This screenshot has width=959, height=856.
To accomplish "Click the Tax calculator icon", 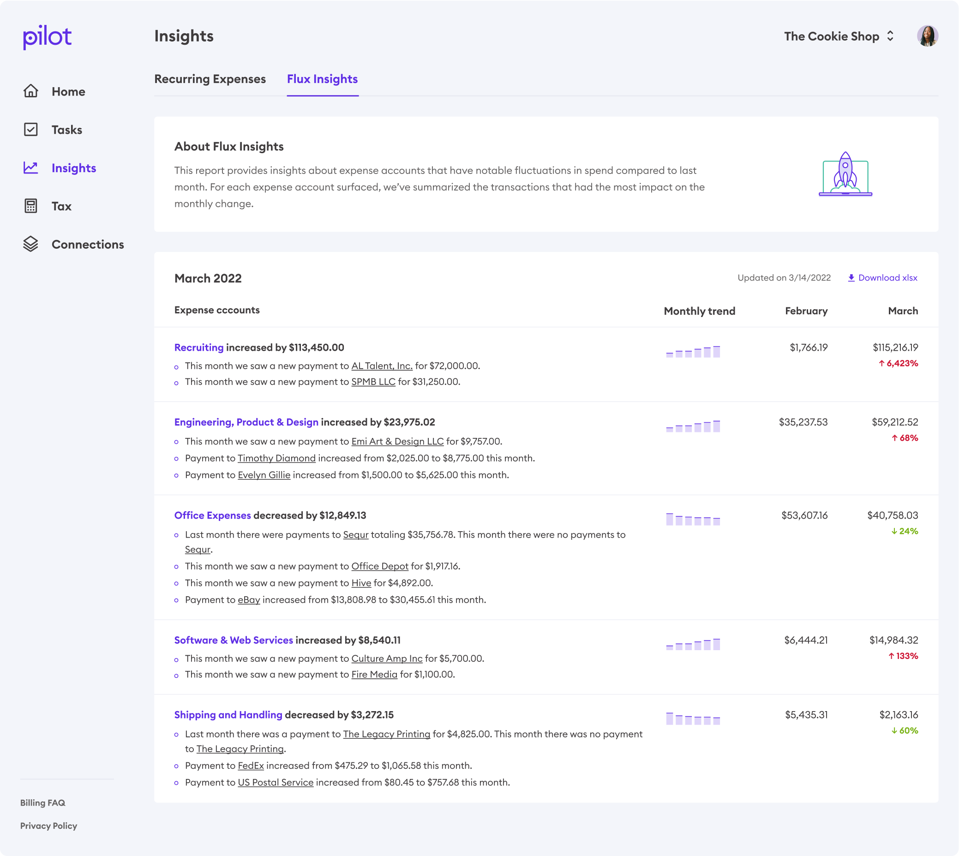I will (x=31, y=206).
